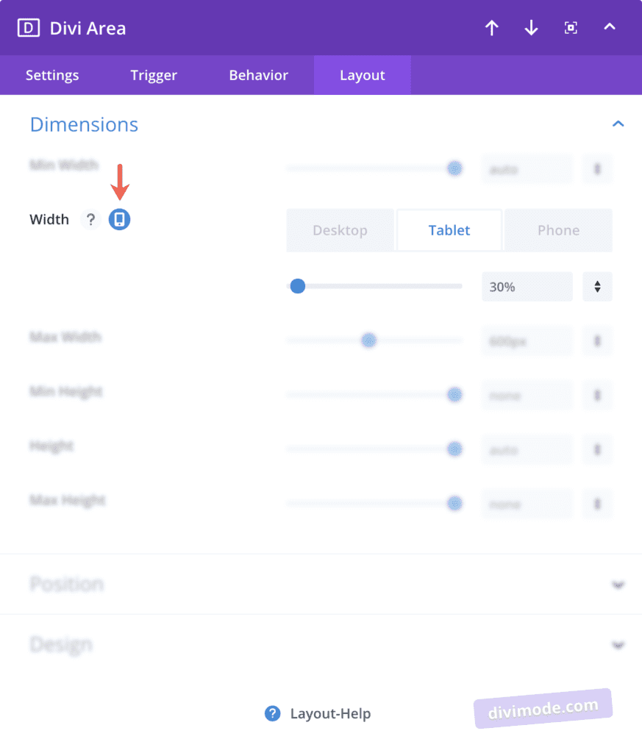642x753 pixels.
Task: Click the Height slider handle
Action: 454,449
